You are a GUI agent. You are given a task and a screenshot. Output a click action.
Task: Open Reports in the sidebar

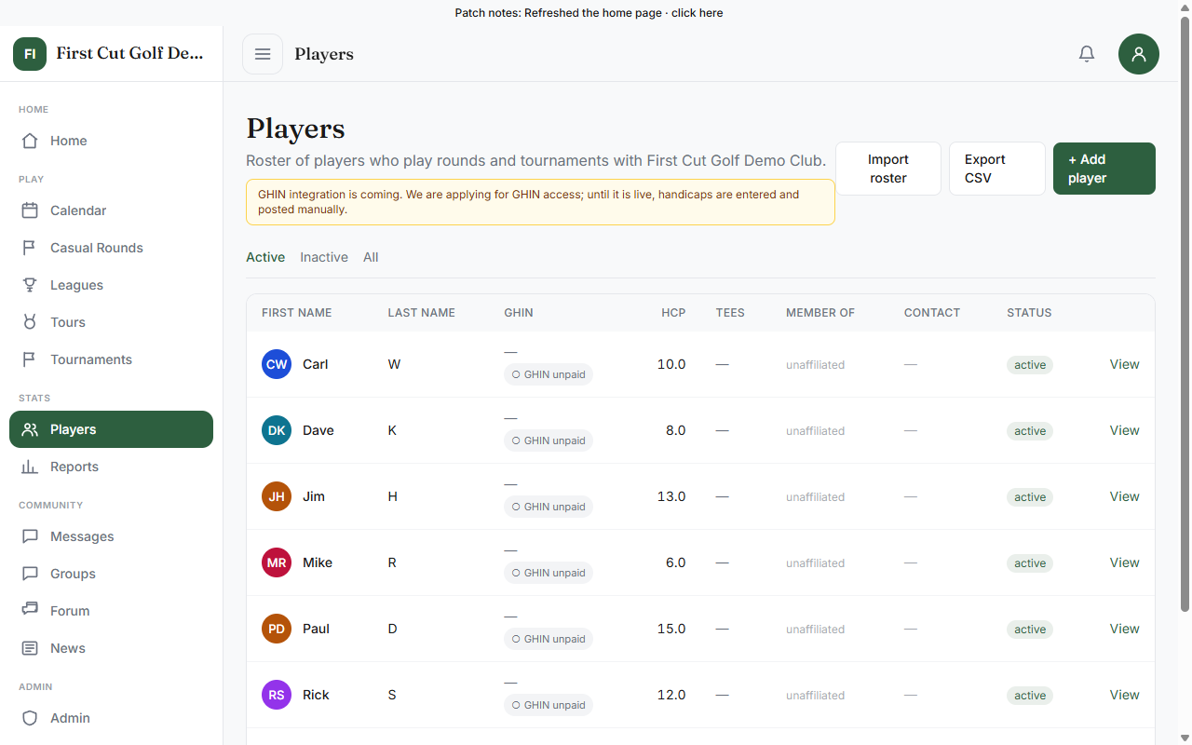point(111,467)
